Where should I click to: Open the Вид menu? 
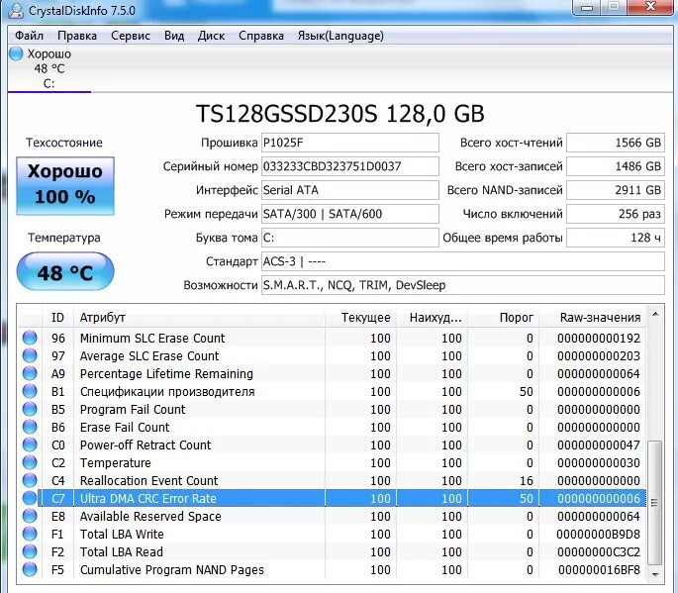pos(174,36)
